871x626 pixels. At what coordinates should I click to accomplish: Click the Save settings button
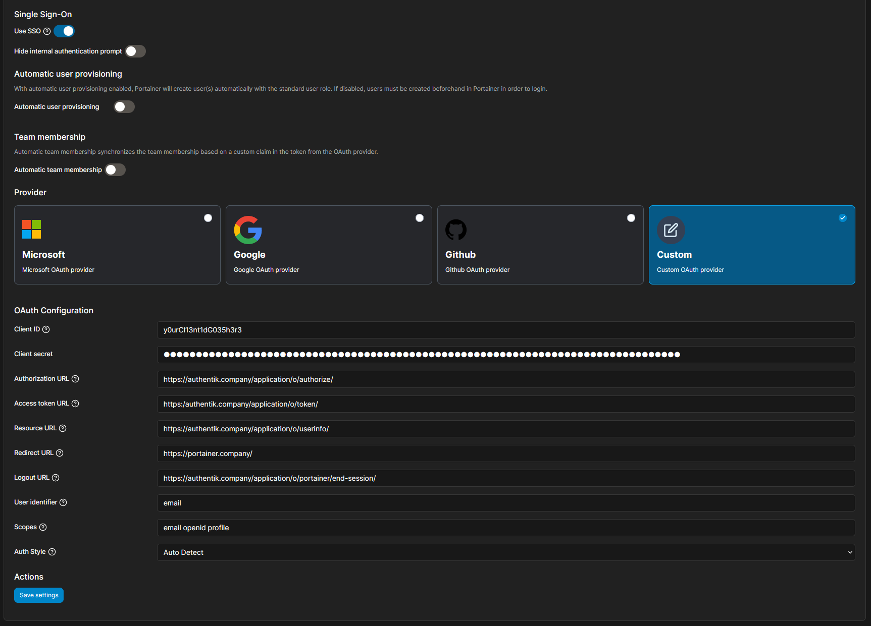pos(39,595)
